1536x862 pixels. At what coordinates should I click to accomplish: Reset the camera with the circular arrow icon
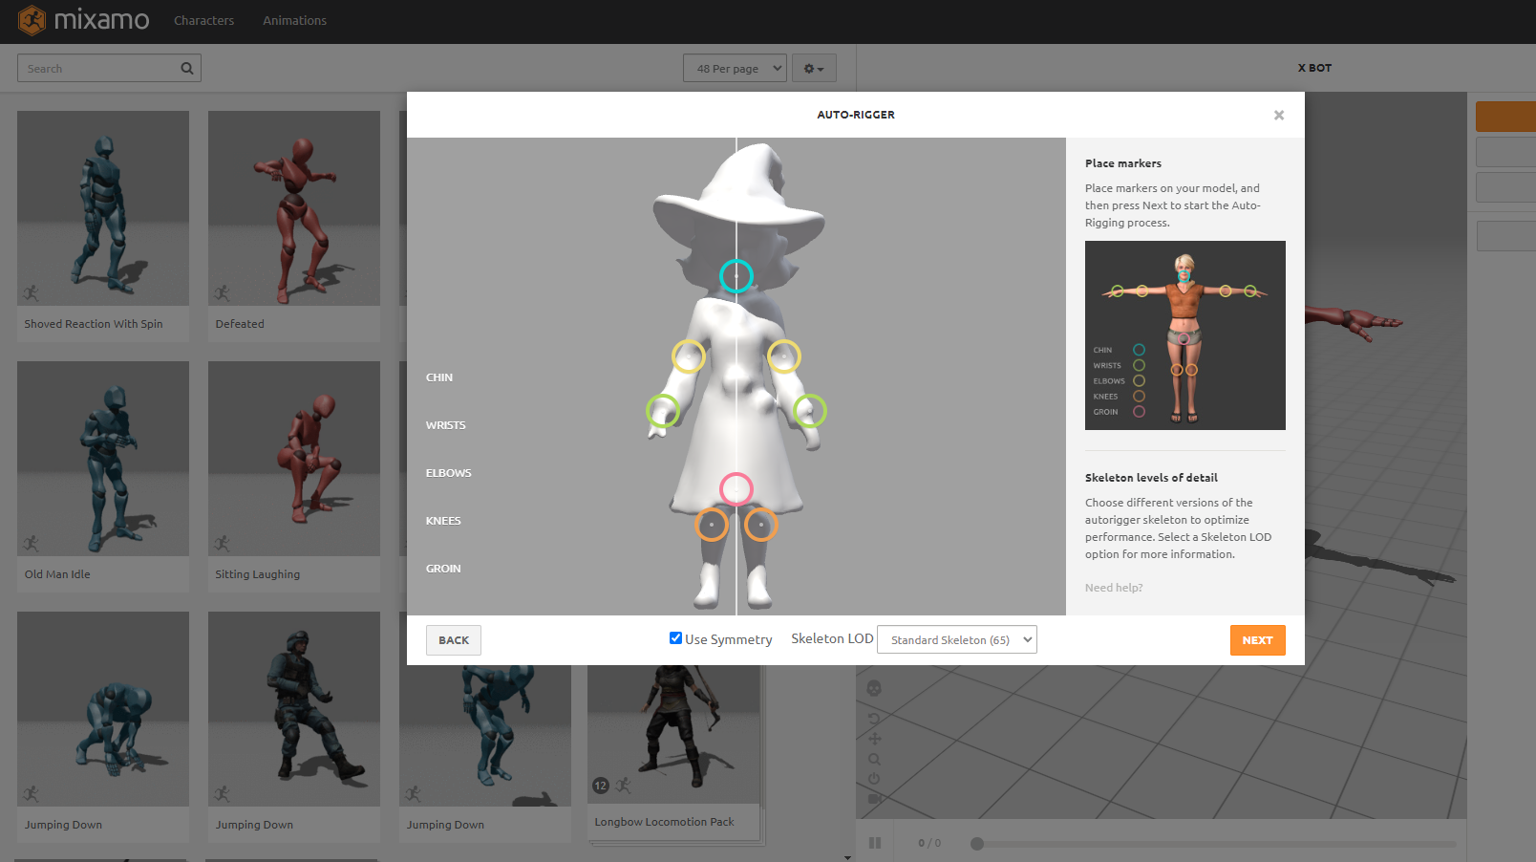(874, 718)
